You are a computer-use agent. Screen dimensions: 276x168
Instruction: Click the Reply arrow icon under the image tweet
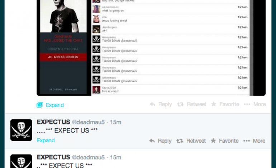pyautogui.click(x=152, y=104)
